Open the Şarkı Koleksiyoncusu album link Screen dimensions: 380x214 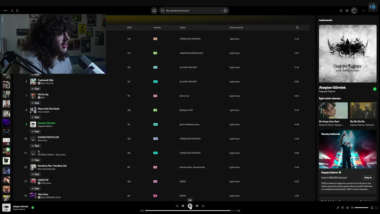189,125
